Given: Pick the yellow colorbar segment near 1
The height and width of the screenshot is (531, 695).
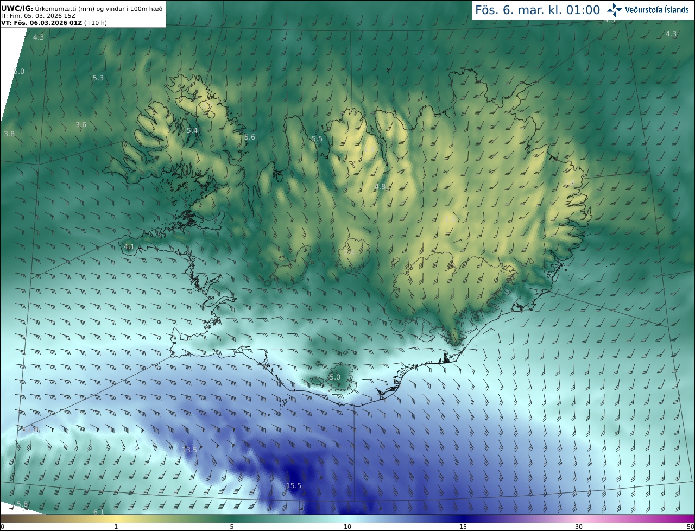Looking at the screenshot, I should 116,518.
